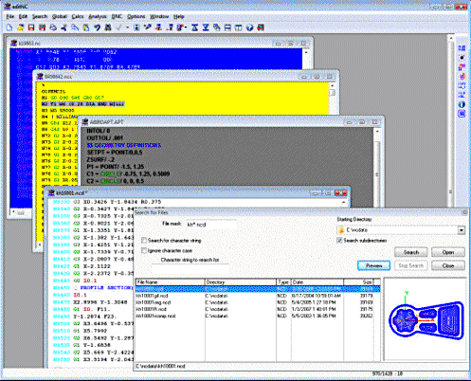Sort results by Directory column header

click(x=241, y=281)
